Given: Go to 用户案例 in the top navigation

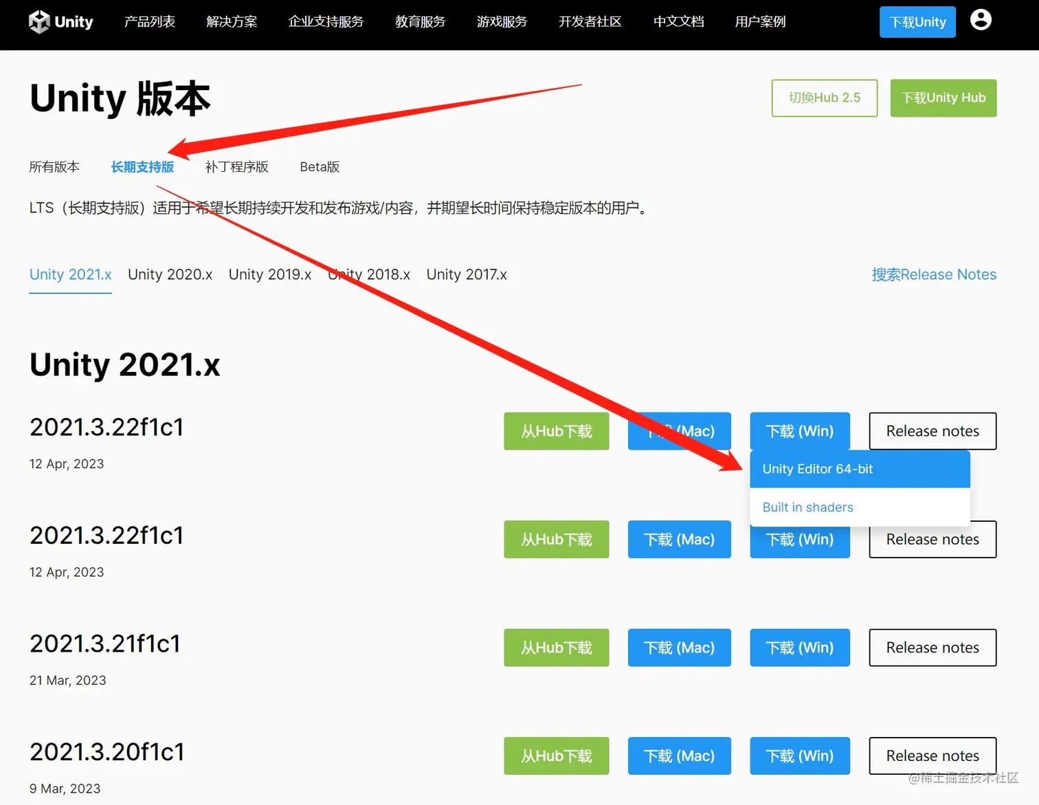Looking at the screenshot, I should point(760,22).
